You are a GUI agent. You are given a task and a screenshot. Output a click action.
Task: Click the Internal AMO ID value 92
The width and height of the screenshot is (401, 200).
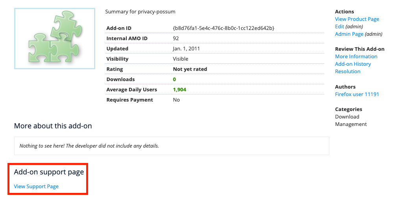[176, 38]
